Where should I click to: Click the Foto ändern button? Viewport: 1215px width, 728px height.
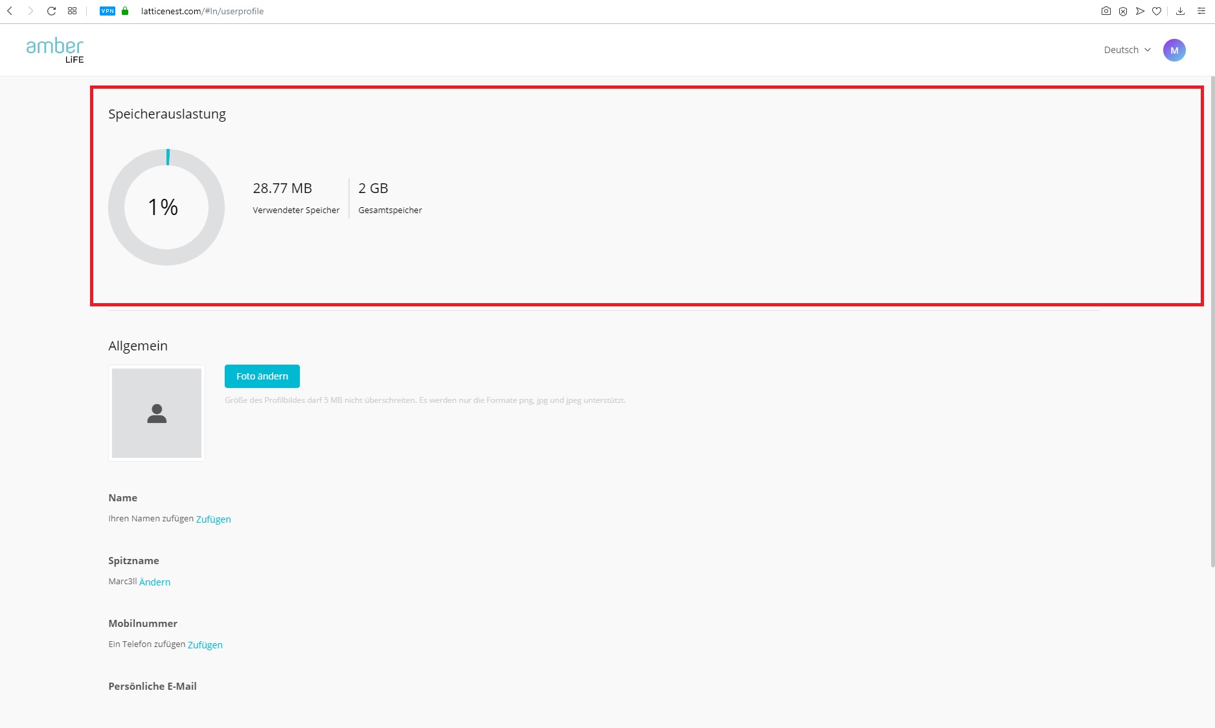click(262, 376)
